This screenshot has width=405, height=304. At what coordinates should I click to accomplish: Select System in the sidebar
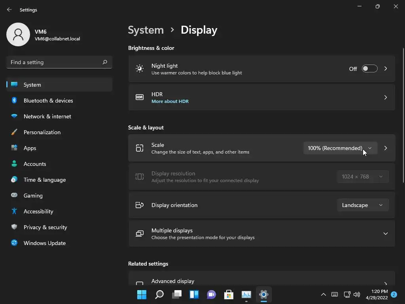(59, 85)
